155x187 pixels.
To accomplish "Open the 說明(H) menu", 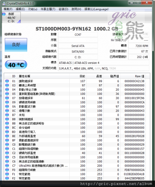I will [76, 9].
